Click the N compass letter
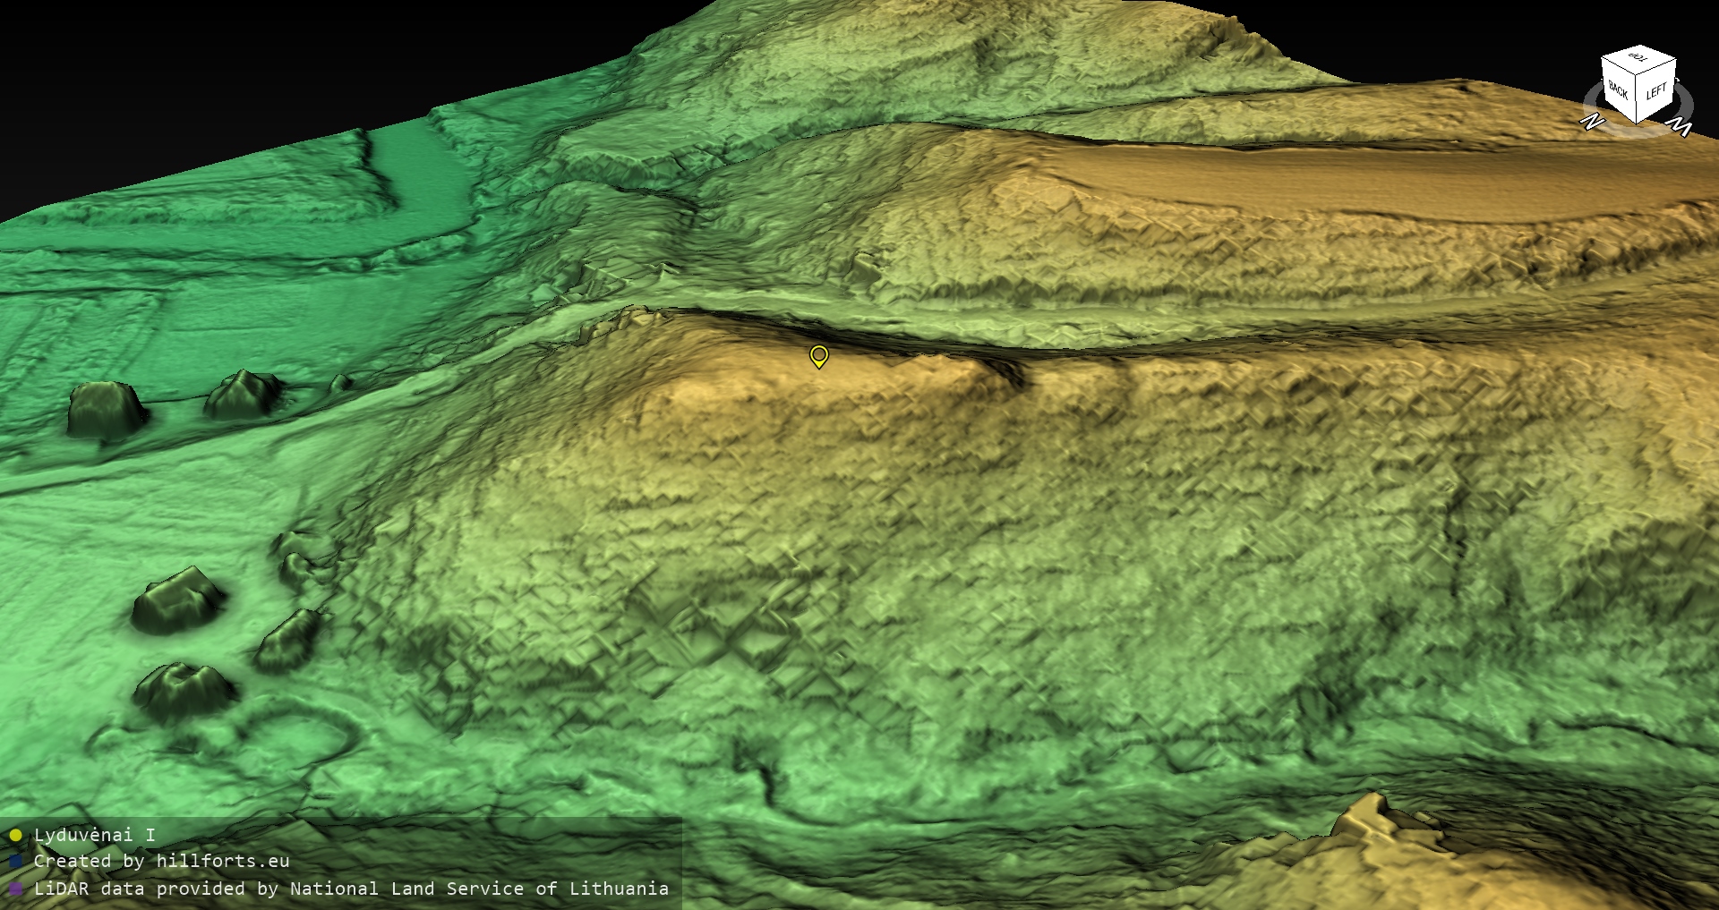1719x910 pixels. click(x=1592, y=121)
